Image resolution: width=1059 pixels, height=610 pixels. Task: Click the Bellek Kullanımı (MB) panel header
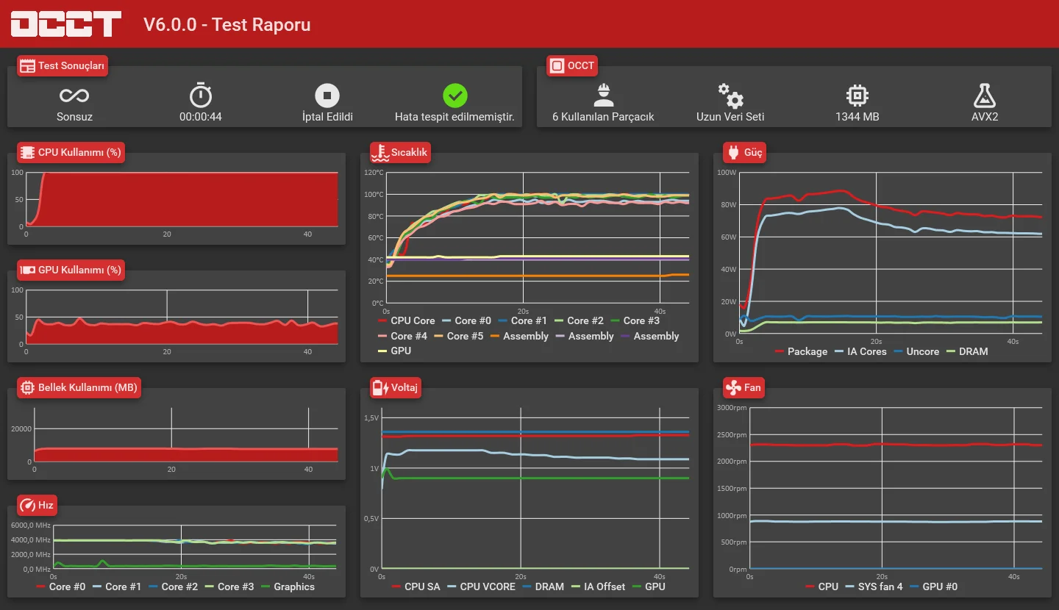coord(79,387)
